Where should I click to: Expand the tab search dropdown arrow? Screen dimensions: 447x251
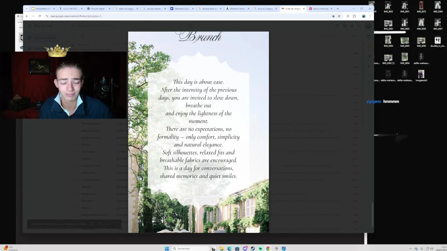(x=26, y=9)
